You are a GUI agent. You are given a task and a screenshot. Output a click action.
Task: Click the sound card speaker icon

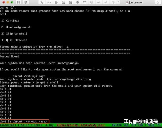pyautogui.click(x=77, y=2)
